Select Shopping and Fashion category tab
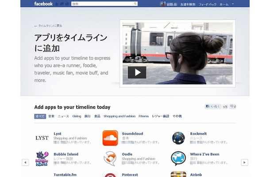270x177 pixels. (x=120, y=116)
